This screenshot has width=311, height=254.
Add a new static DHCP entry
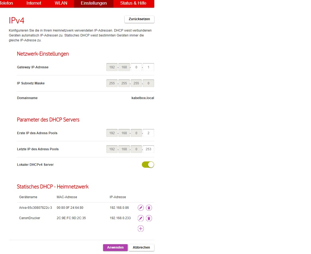pos(140,229)
